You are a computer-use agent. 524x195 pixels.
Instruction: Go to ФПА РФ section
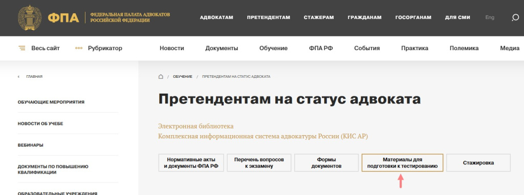321,48
